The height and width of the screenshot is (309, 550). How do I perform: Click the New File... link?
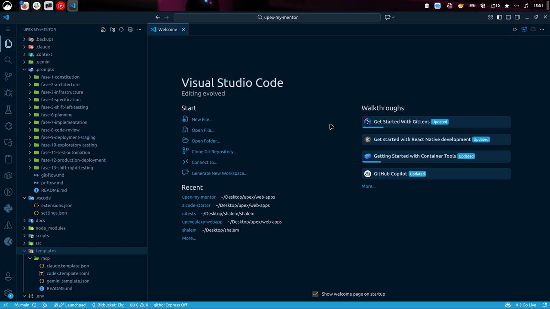(x=202, y=119)
